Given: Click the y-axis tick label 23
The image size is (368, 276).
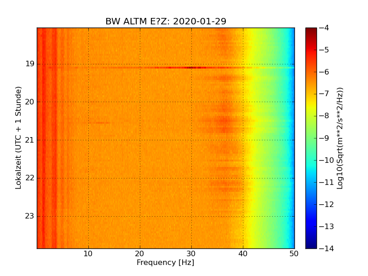Looking at the screenshot, I should pyautogui.click(x=30, y=216).
